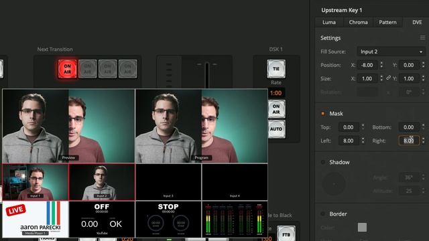Screen dimensions: 429x241
Task: Click the Shadow Altitude field showing 25
Action: 409,191
